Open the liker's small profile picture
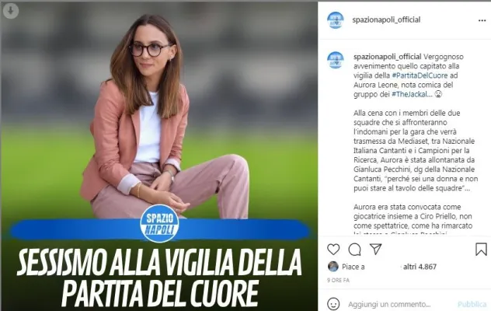The width and height of the screenshot is (491, 311). point(333,267)
